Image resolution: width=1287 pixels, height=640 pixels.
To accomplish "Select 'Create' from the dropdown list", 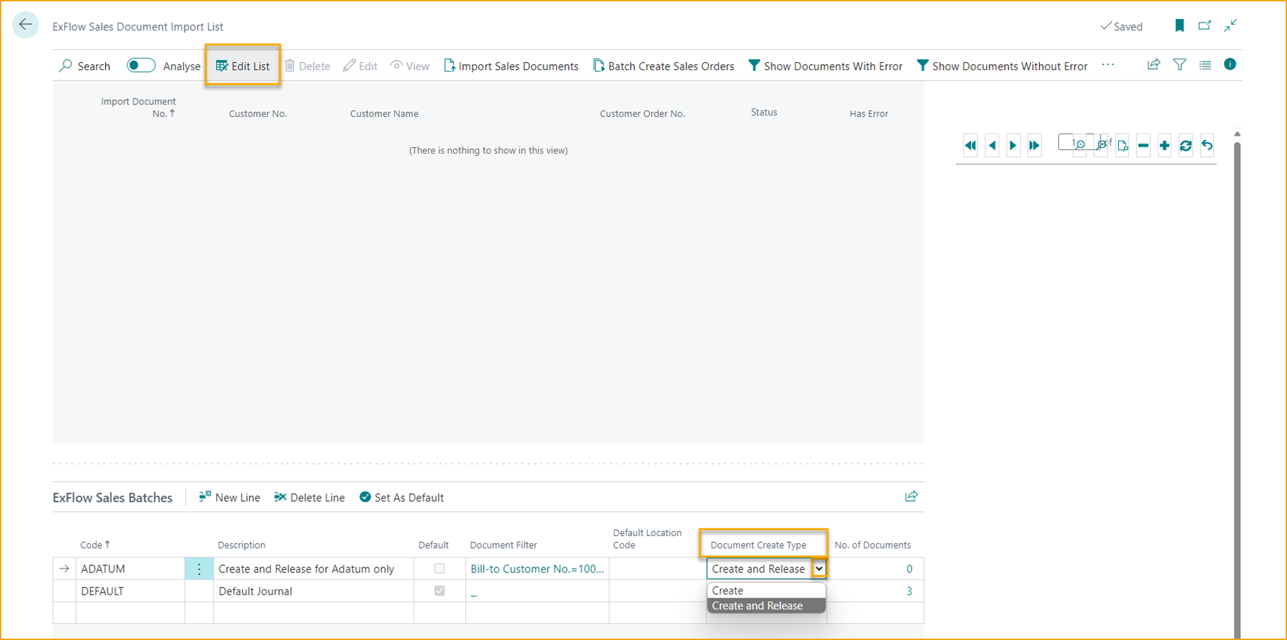I will (x=728, y=590).
